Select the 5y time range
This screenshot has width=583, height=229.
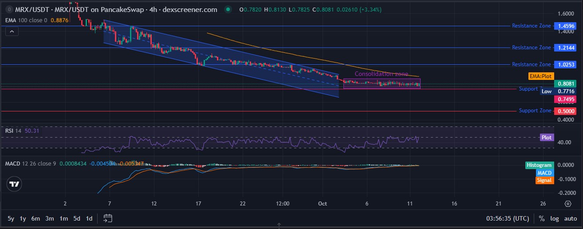pos(11,218)
